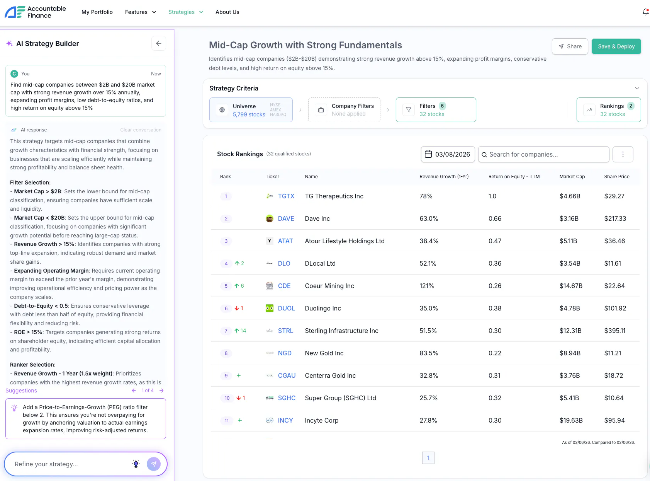
Task: Collapse the Strategy Criteria section
Action: coord(637,88)
